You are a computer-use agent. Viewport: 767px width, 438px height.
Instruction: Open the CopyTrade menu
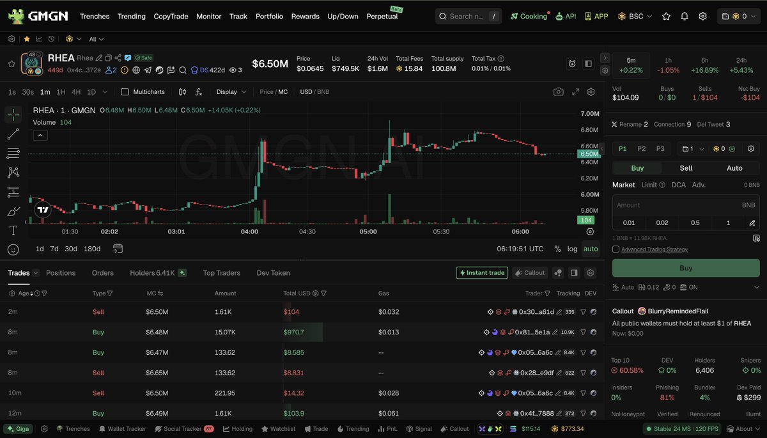pyautogui.click(x=171, y=16)
